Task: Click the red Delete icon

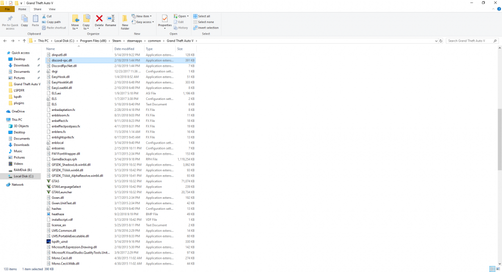Action: point(99,19)
